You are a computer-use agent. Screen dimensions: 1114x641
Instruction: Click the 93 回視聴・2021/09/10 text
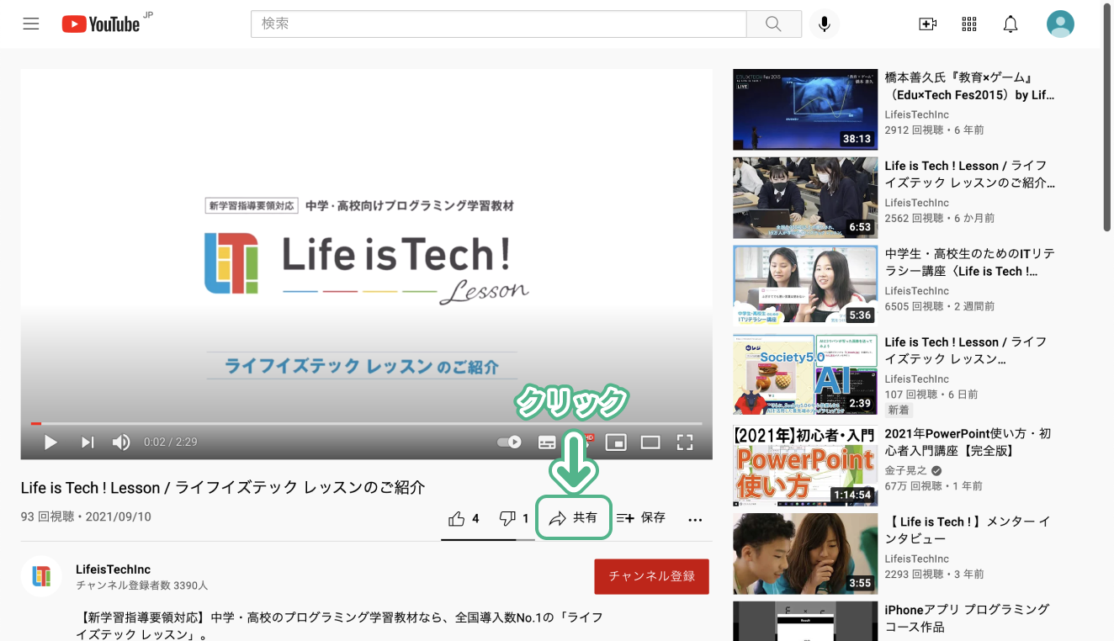coord(86,517)
